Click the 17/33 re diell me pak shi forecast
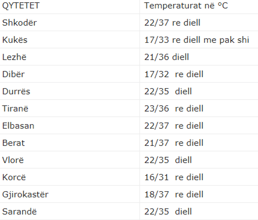The height and width of the screenshot is (220, 258). 196,40
